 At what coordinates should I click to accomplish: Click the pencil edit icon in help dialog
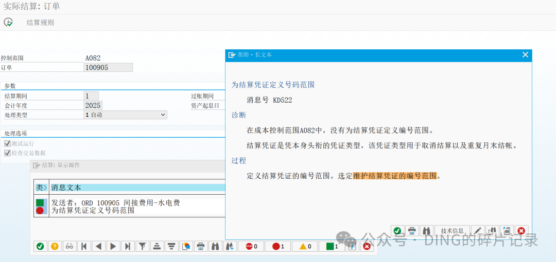[478, 231]
